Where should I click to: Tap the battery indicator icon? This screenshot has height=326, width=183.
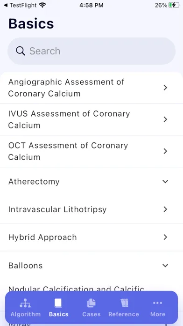point(174,5)
